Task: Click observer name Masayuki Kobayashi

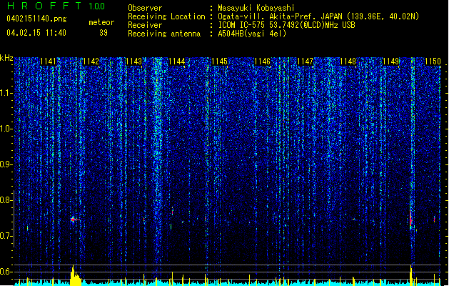Action: [x=256, y=8]
